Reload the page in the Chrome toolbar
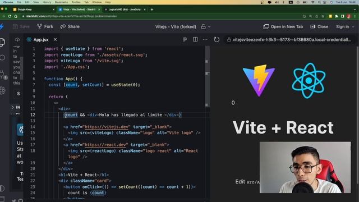Screen dimensions: 359x202 coord(10,16)
